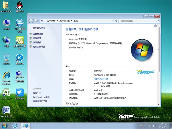Click the taskbar clock showing 15:11

click(163, 126)
